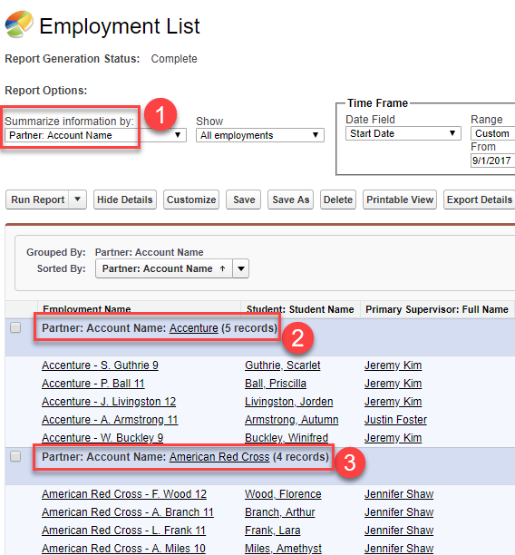Screen dimensions: 515x555
Task: Click the Run Report button
Action: [37, 200]
